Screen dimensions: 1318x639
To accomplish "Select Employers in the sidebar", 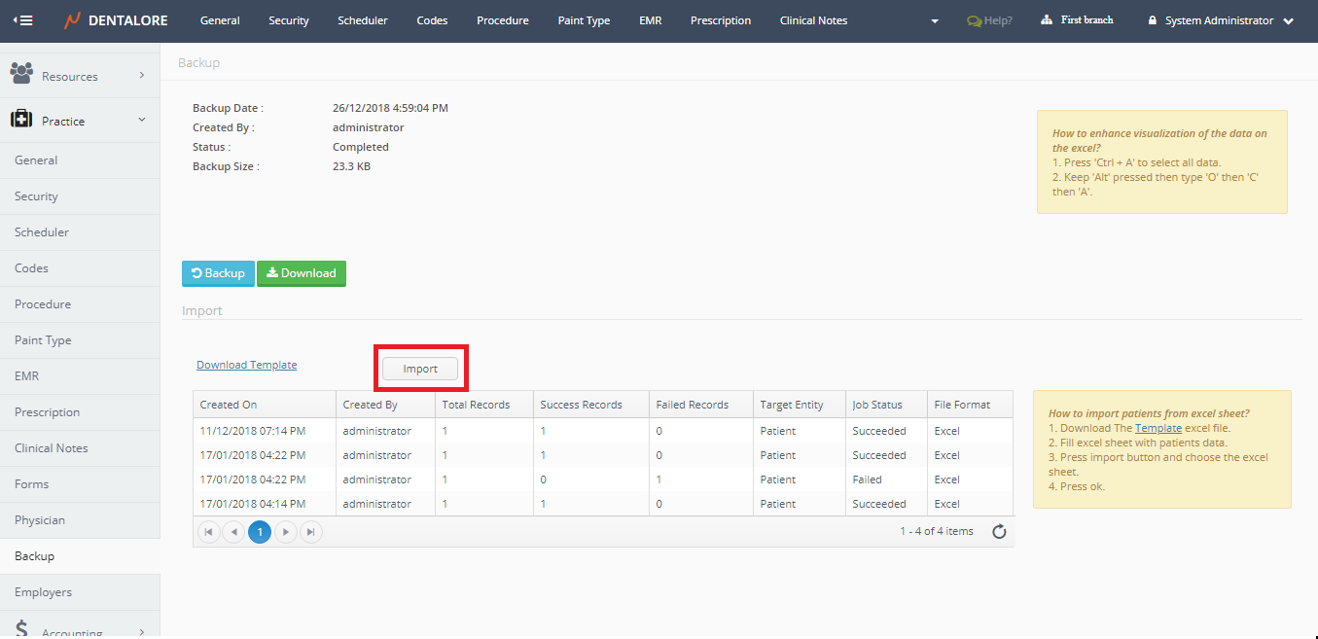I will point(43,592).
